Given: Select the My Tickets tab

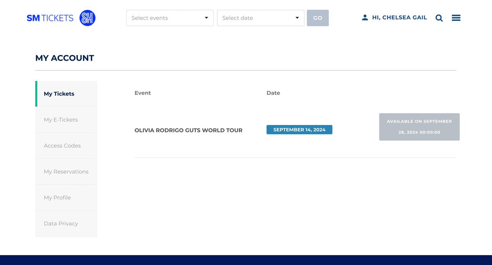Looking at the screenshot, I should [x=66, y=94].
